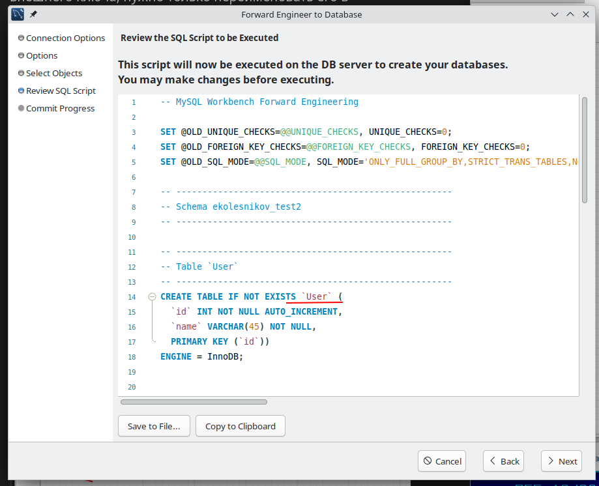The width and height of the screenshot is (599, 486).
Task: Maximize the Forward Engineer dialog
Action: [570, 14]
